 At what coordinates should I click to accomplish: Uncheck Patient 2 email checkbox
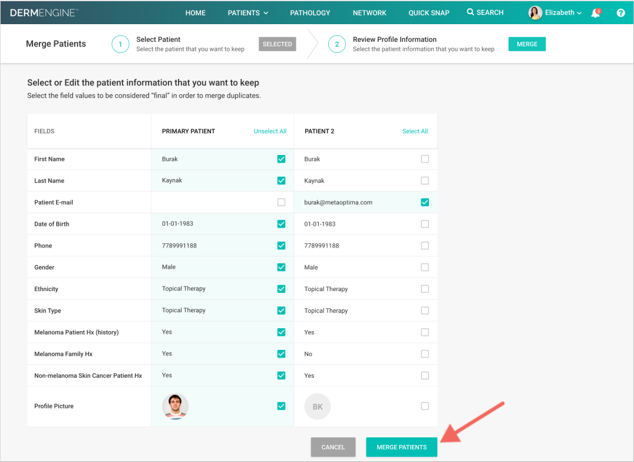tap(425, 203)
